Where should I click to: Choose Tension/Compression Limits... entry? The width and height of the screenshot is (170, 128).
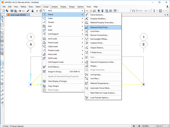[103, 62]
